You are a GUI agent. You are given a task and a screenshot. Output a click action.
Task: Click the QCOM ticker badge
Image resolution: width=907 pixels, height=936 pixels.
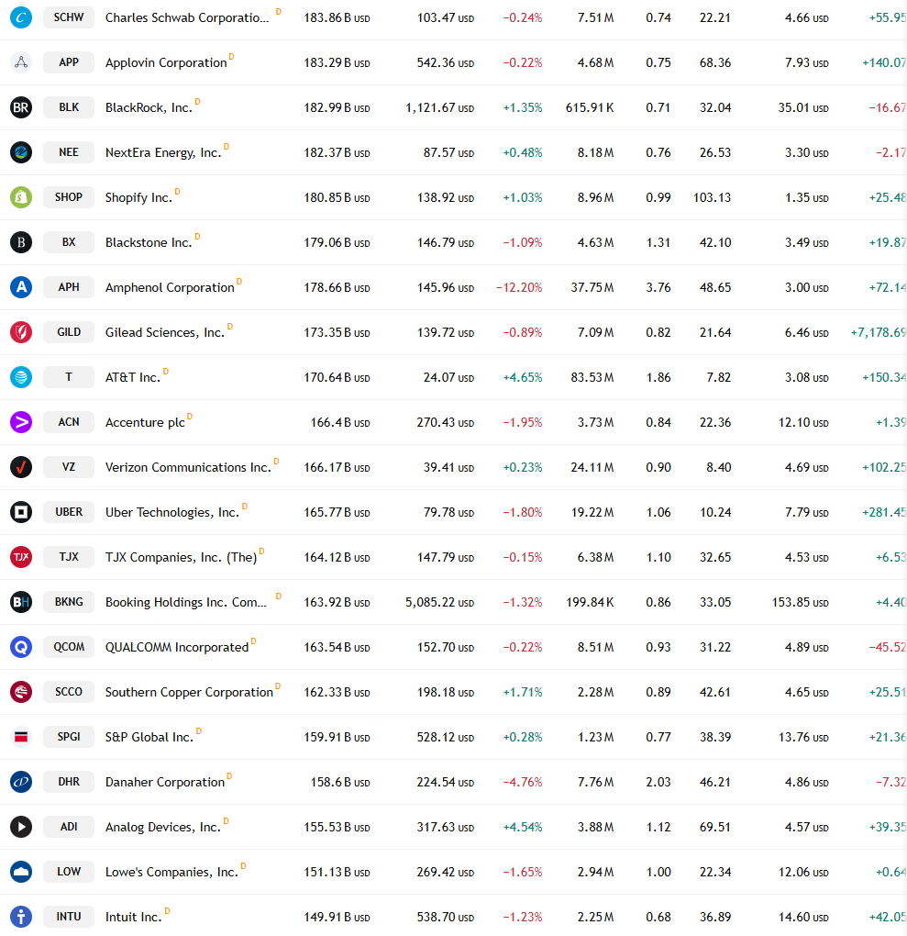[x=69, y=647]
